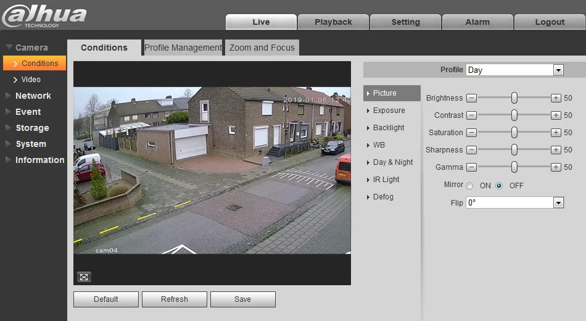Open the Profile dropdown showing Day
The width and height of the screenshot is (586, 321).
pyautogui.click(x=514, y=70)
